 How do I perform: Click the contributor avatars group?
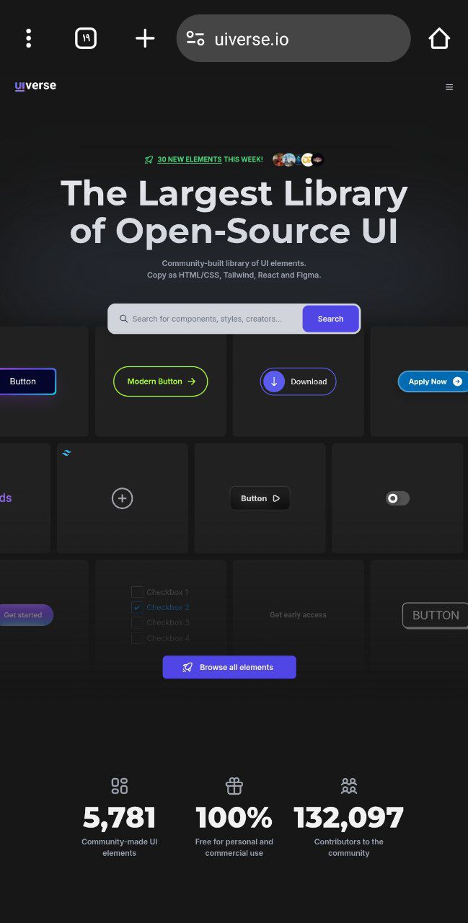coord(298,160)
